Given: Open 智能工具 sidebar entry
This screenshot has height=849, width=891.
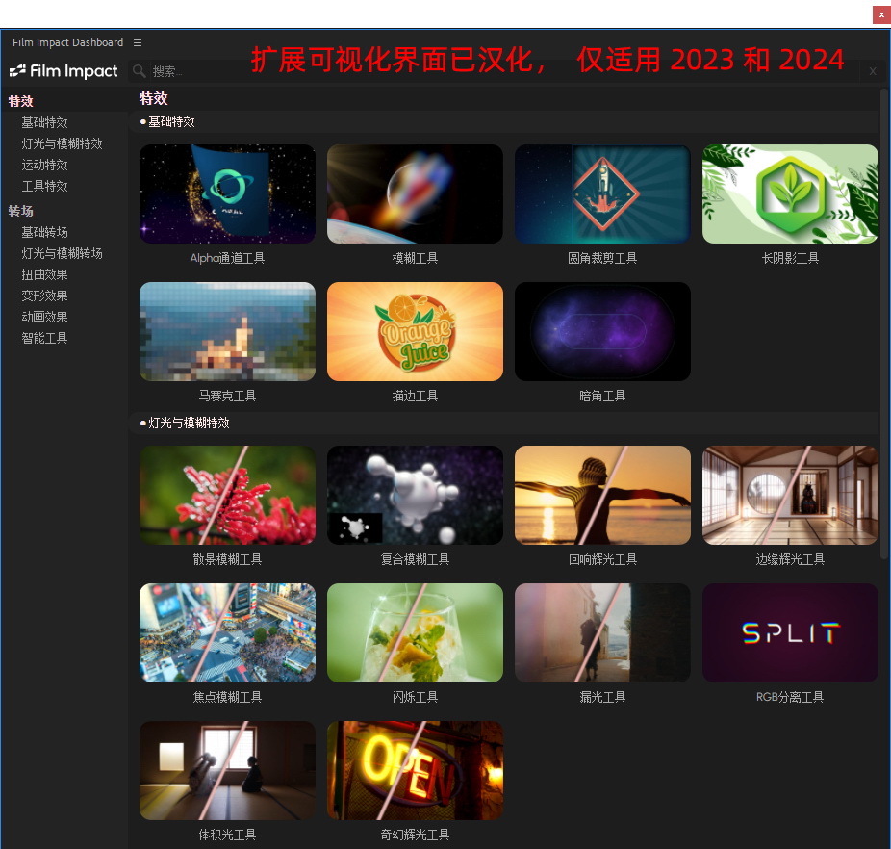Looking at the screenshot, I should pos(44,338).
